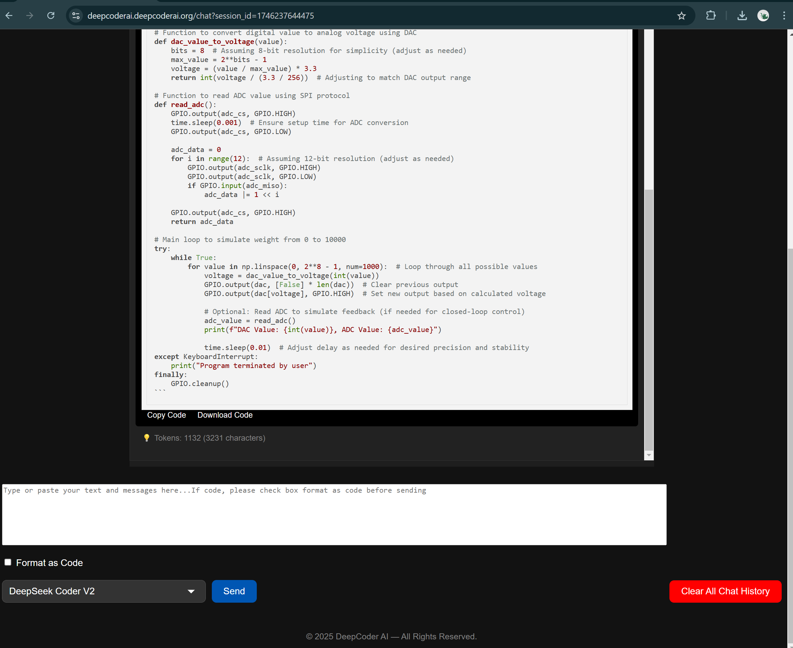Bookmark this page with the star icon
This screenshot has width=793, height=648.
681,16
